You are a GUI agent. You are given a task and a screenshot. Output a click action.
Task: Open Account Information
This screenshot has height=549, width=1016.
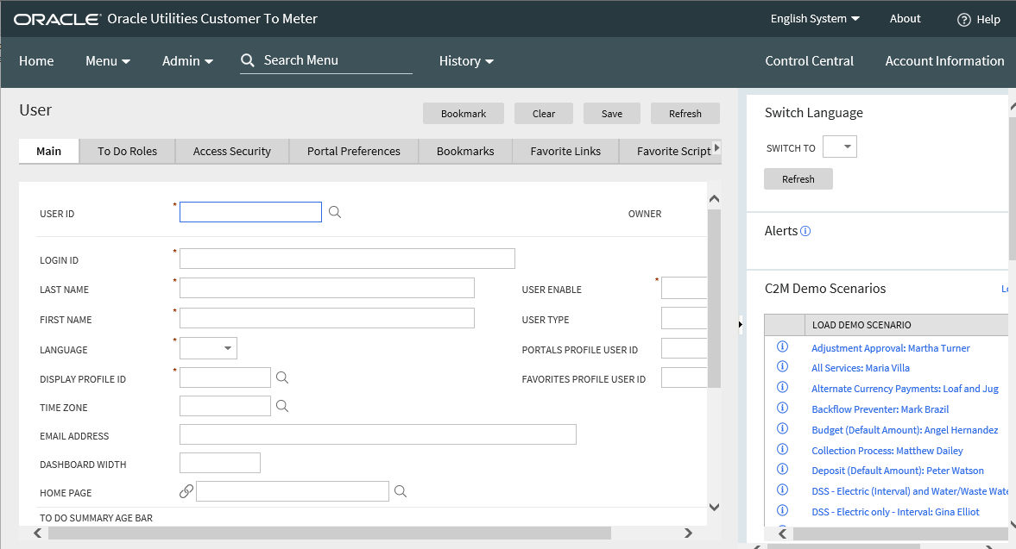pos(944,61)
